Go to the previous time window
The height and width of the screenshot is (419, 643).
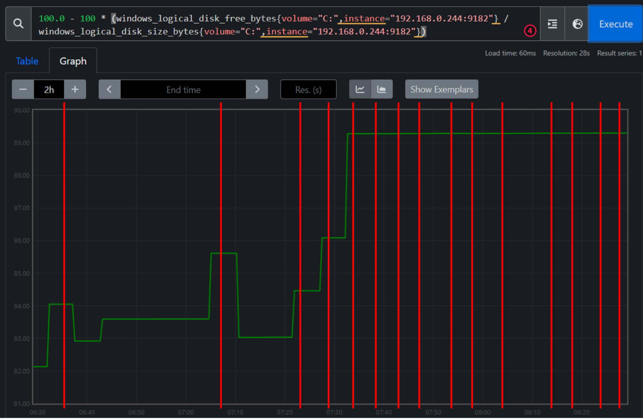(109, 89)
